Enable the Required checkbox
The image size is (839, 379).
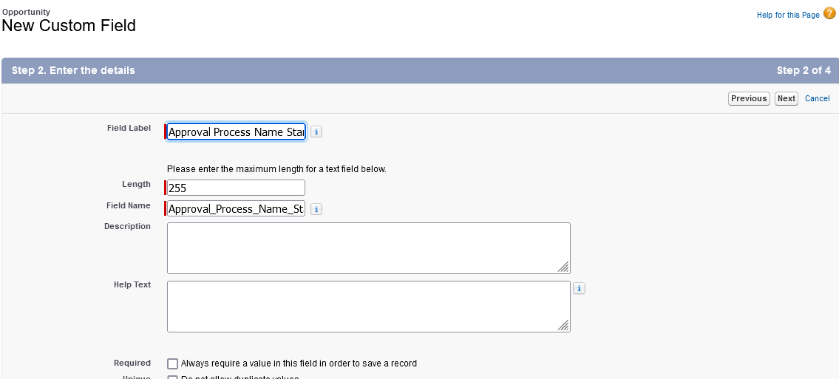pos(173,363)
